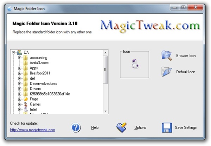
Task: Expand the Desenvolvedores folder node
Action: click(x=20, y=84)
